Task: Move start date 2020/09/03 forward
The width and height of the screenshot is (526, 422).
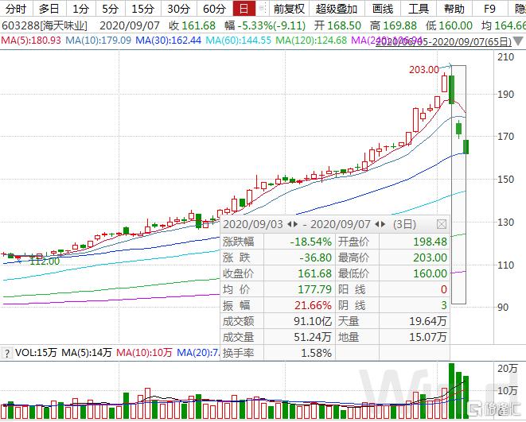Action: 295,224
